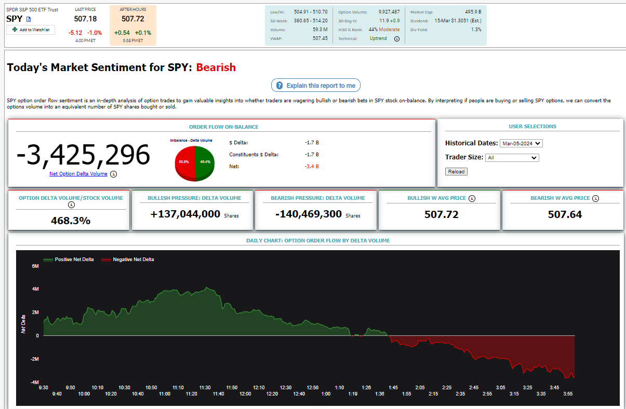Click the green 49.4% pie slice
This screenshot has width=626, height=409.
pos(205,162)
